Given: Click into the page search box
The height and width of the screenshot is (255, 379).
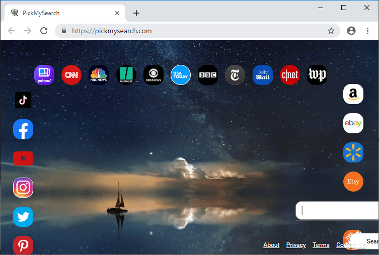Looking at the screenshot, I should [x=337, y=211].
